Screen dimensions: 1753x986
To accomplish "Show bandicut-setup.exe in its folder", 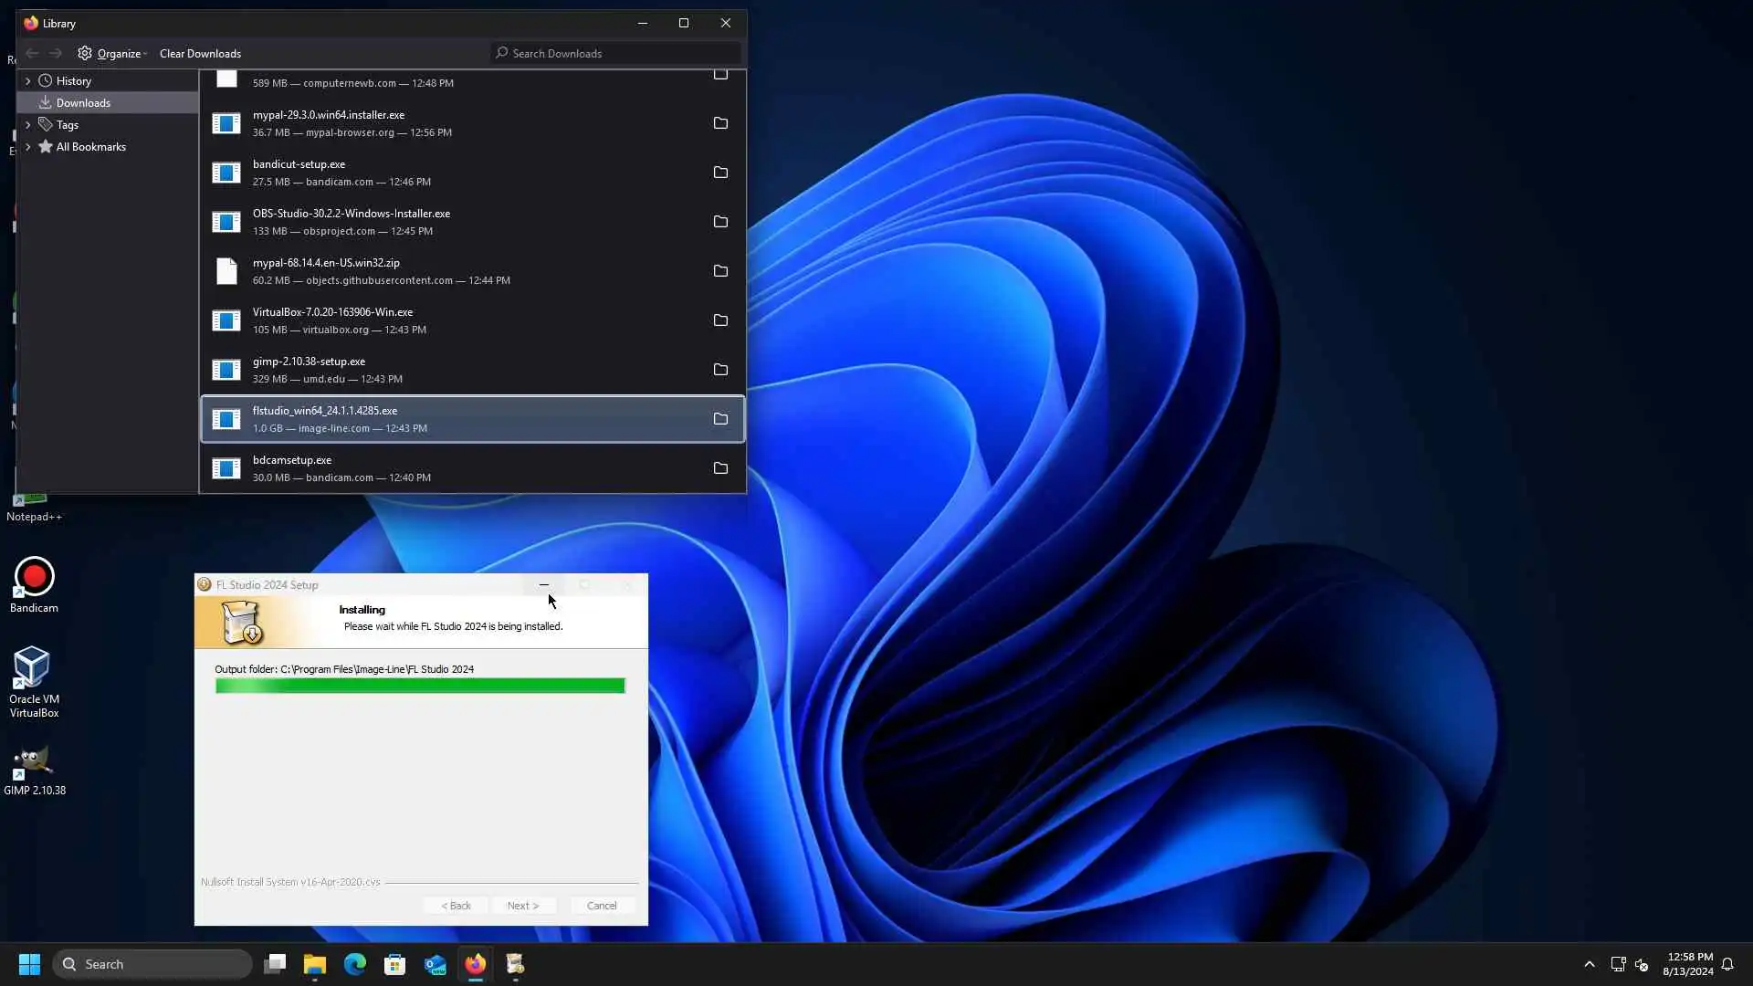I will click(x=720, y=173).
